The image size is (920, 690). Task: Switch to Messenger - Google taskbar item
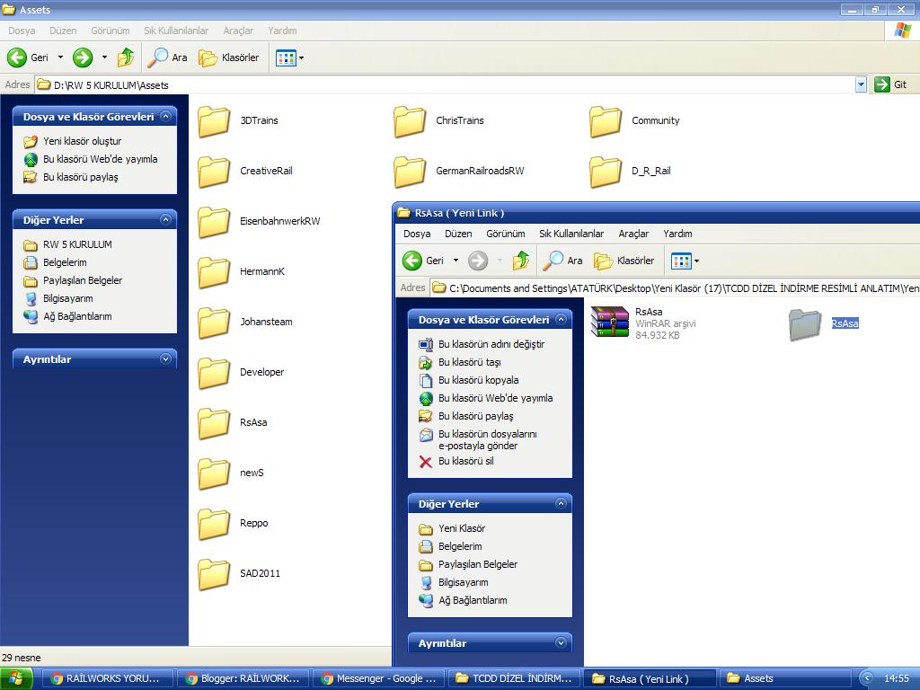(380, 679)
